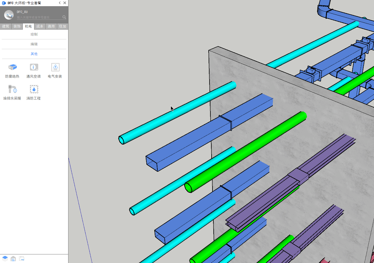Expand the 绘制 section
The image size is (374, 263).
34,34
